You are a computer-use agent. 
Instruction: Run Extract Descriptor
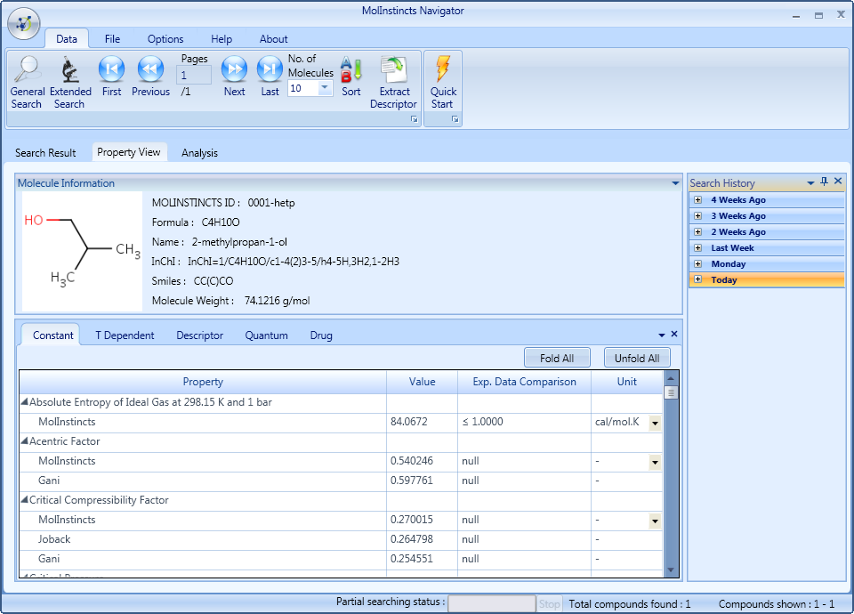point(394,83)
